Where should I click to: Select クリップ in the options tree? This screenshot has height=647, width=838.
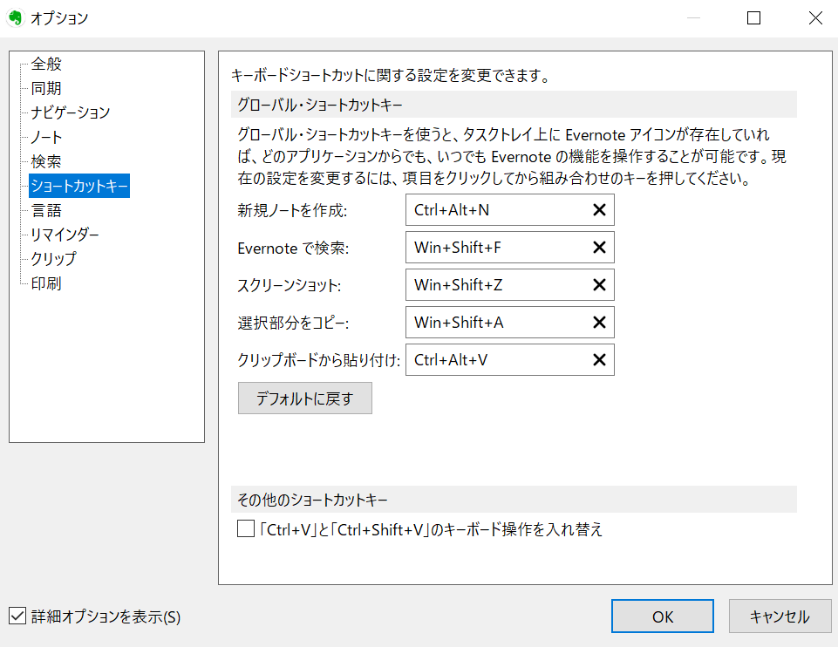point(54,259)
